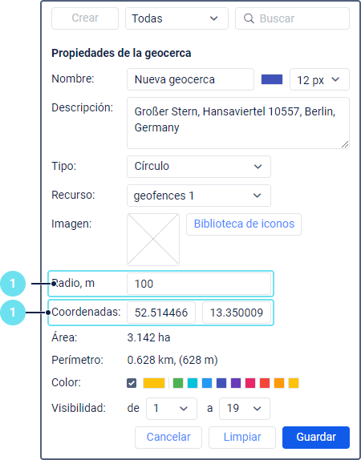This screenshot has width=361, height=460.
Task: Click the Limpiar button
Action: 242,437
